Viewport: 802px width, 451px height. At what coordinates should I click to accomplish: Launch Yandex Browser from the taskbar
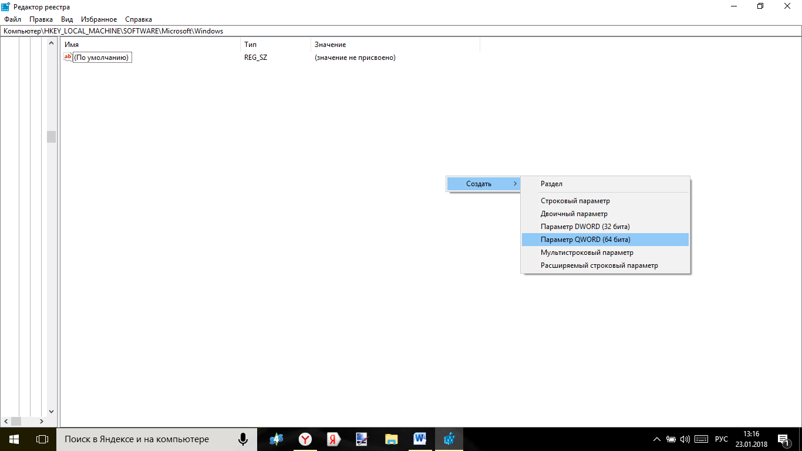305,439
